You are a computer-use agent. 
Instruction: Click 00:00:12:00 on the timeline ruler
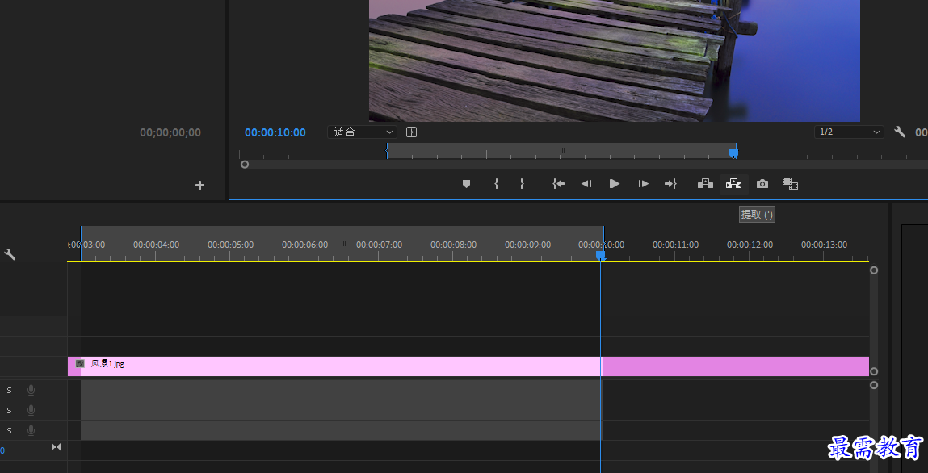click(750, 245)
